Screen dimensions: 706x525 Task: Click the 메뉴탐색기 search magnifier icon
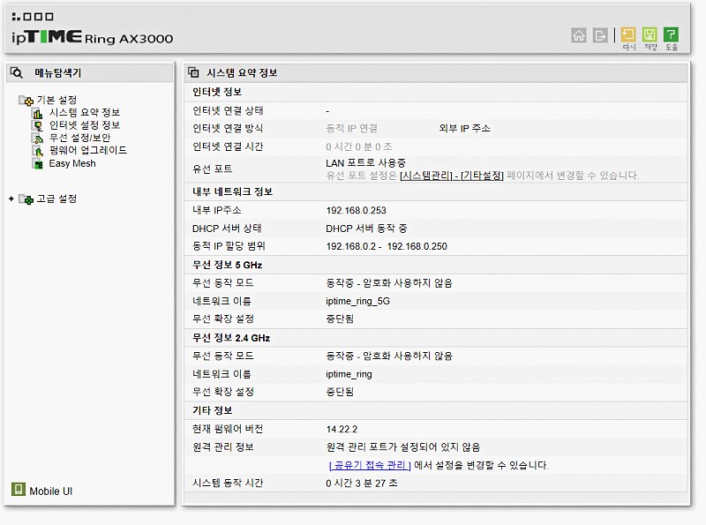tap(17, 73)
